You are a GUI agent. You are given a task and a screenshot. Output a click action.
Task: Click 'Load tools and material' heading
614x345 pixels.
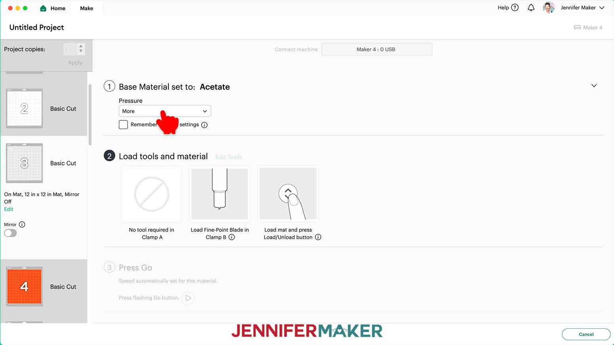coord(163,156)
